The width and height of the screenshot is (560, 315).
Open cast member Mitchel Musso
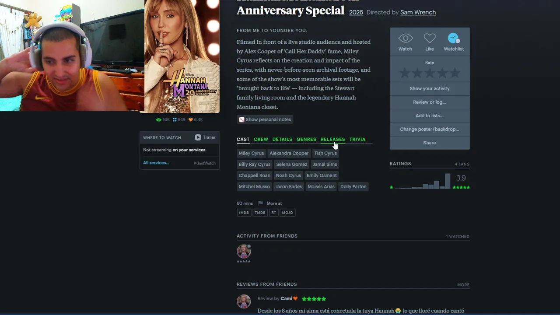coord(254,186)
